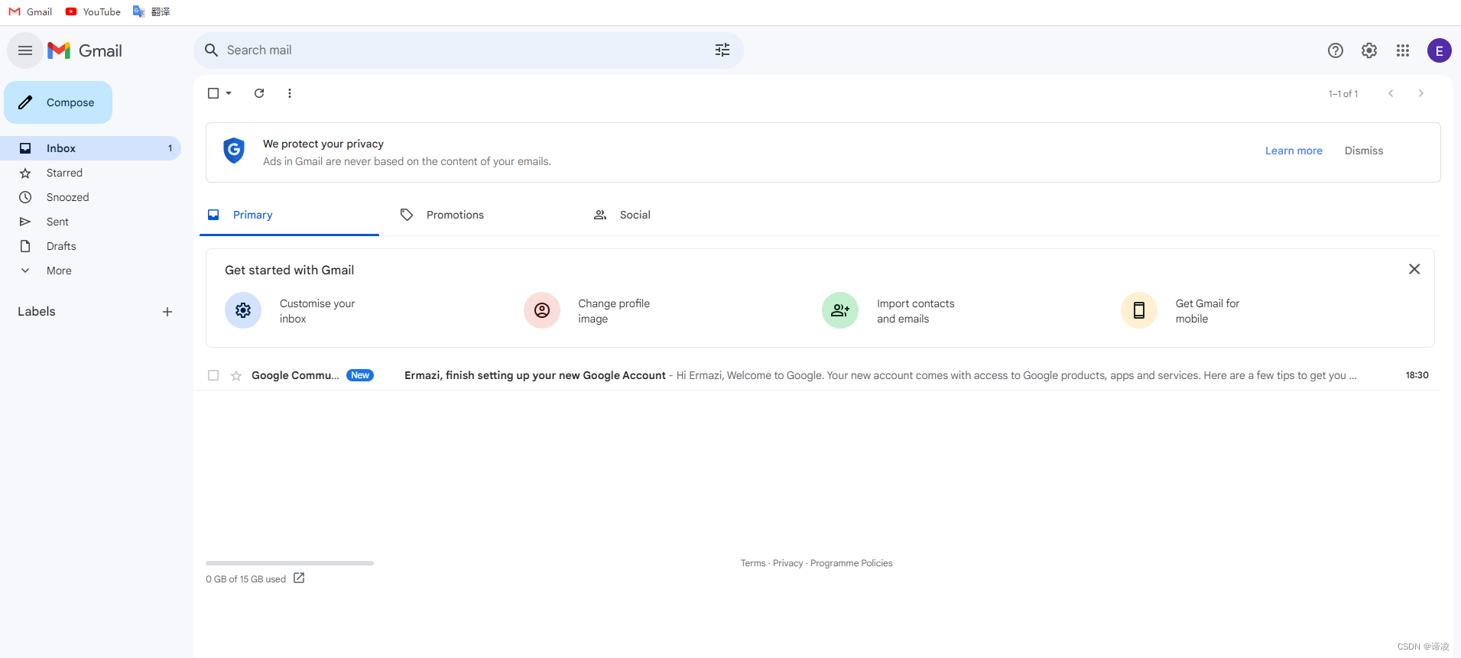This screenshot has width=1461, height=658.
Task: Star the Google Community email
Action: click(x=236, y=375)
